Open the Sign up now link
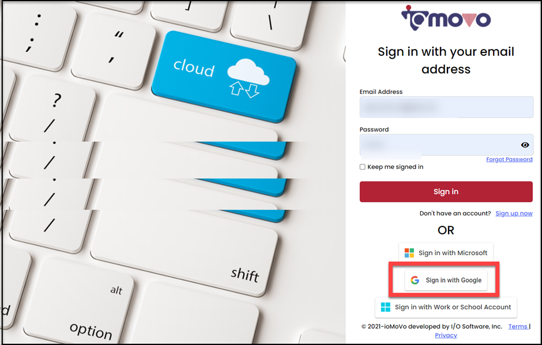Viewport: 542px width, 345px height. pos(514,214)
